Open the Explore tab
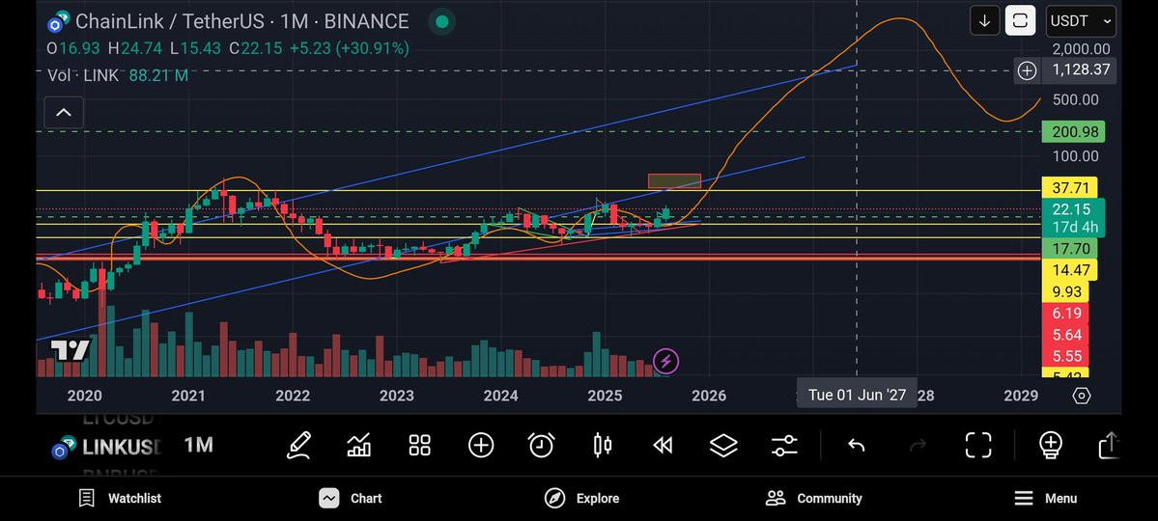Viewport: 1158px width, 521px height. click(581, 498)
